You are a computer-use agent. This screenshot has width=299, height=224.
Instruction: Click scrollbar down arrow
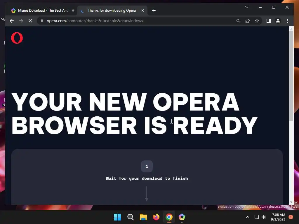(x=291, y=202)
